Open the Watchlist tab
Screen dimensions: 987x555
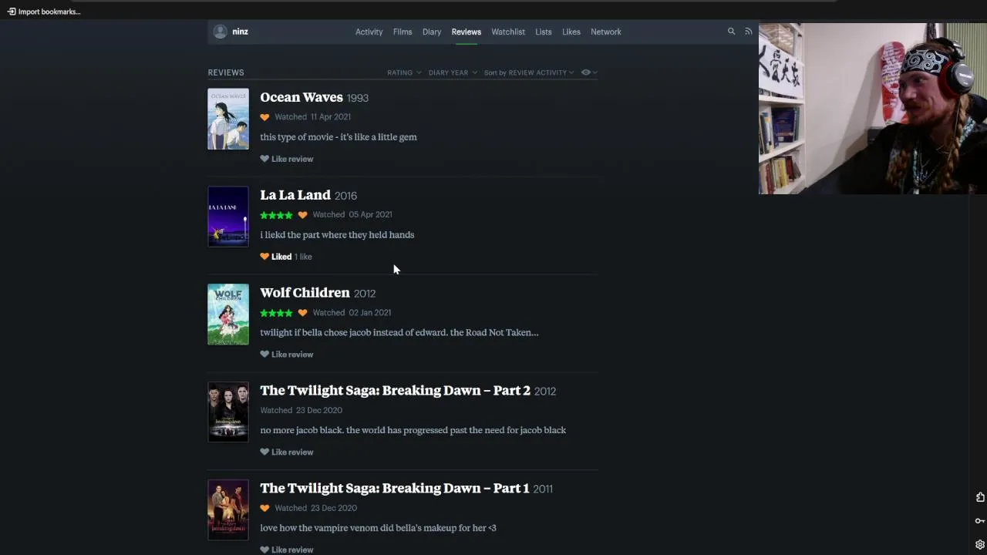(x=508, y=32)
